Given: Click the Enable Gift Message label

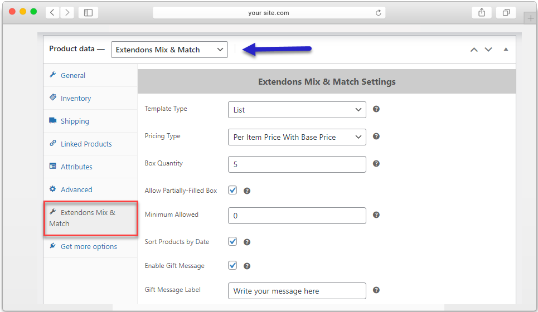Looking at the screenshot, I should [x=175, y=266].
